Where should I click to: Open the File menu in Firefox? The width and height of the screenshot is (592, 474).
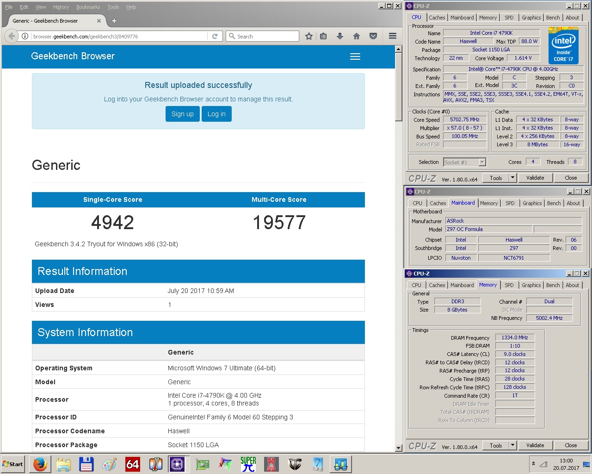pyautogui.click(x=9, y=7)
